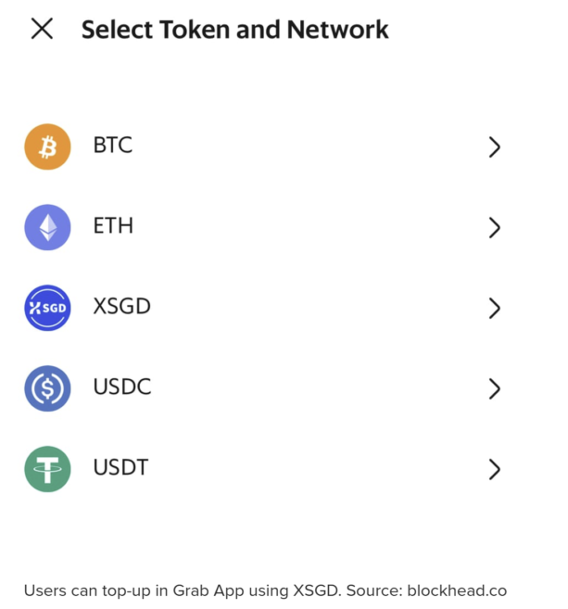Close the Select Token dialog with X
This screenshot has height=609, width=568.
[42, 29]
